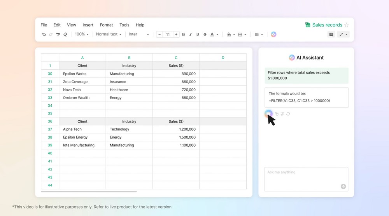This screenshot has width=389, height=216.
Task: Open the AI Assistant sparkle icon in toolbar
Action: (x=273, y=34)
